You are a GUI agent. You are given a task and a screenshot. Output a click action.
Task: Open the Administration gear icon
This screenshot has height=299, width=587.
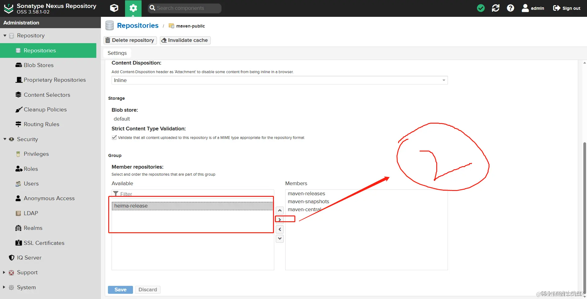[133, 8]
